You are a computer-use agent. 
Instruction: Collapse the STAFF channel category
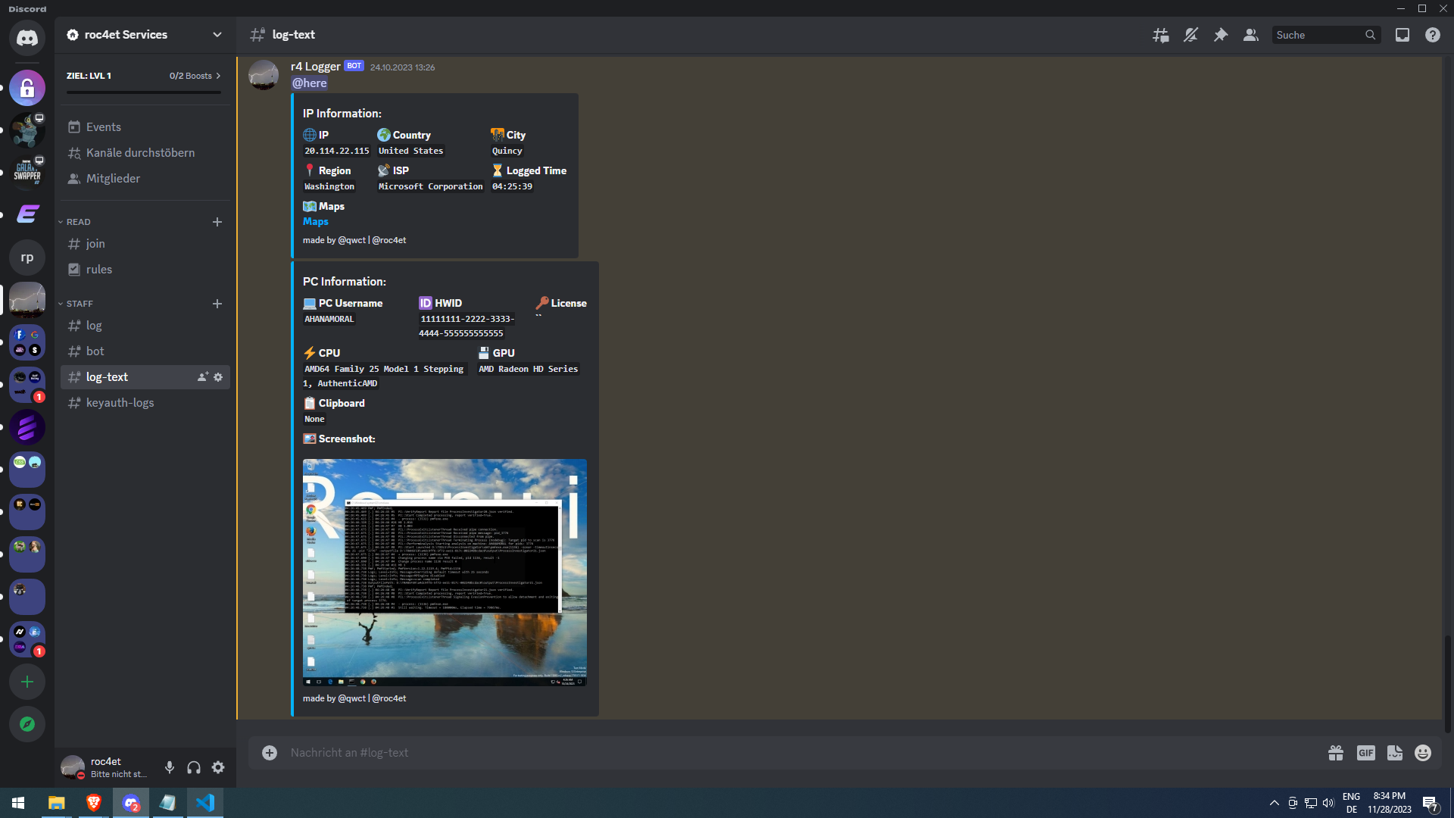click(x=80, y=304)
